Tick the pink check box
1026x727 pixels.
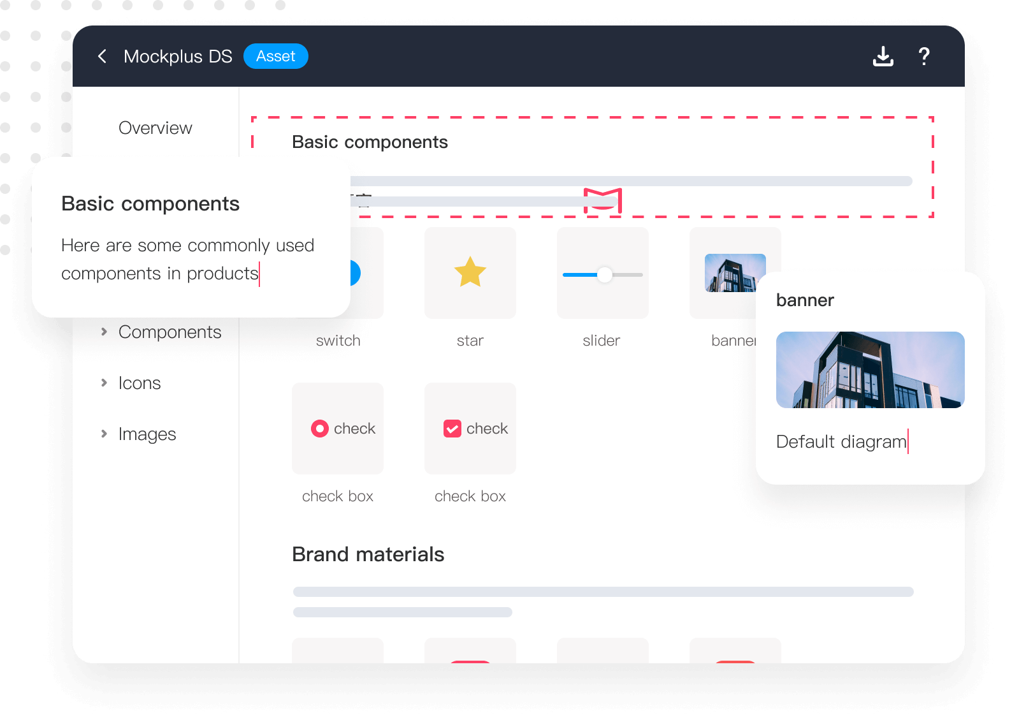(452, 429)
